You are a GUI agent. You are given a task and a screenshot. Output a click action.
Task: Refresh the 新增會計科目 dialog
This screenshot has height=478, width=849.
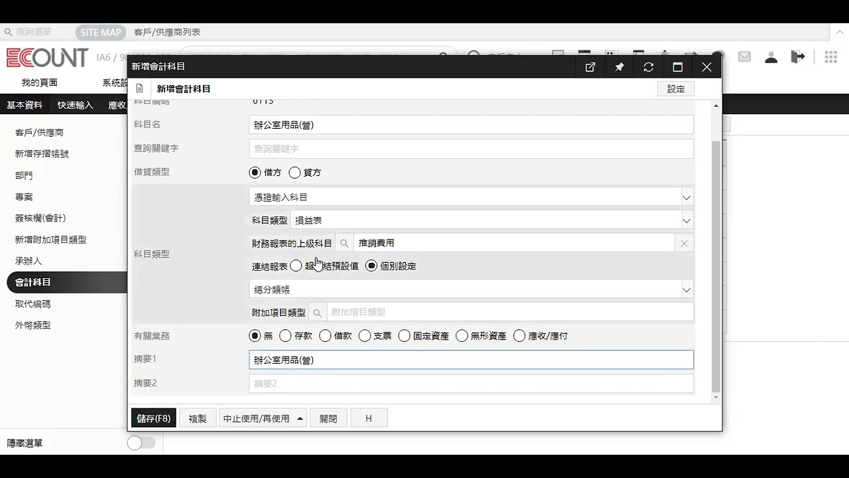(648, 67)
